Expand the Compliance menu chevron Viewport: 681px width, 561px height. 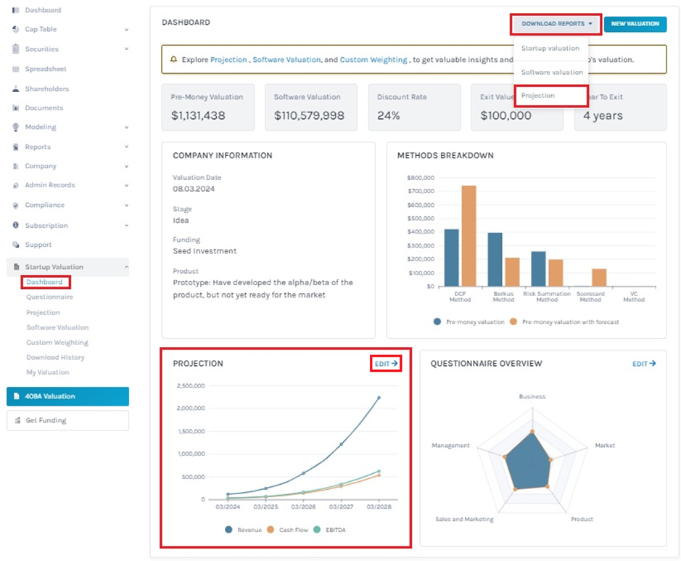(x=126, y=205)
